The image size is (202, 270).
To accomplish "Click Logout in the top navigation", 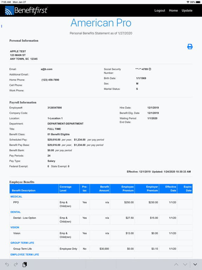I will point(160,11).
